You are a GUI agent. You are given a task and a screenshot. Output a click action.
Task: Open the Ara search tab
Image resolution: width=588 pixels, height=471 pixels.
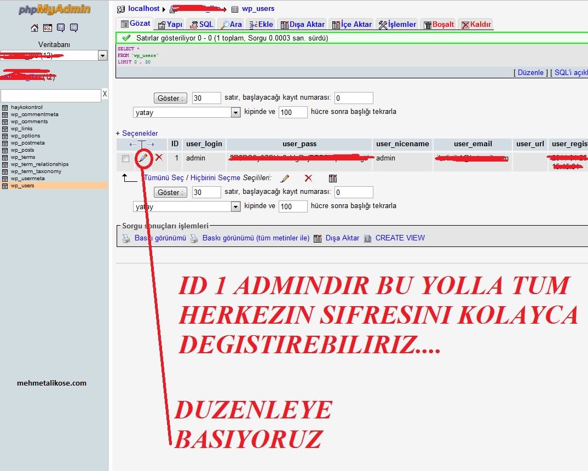[232, 25]
